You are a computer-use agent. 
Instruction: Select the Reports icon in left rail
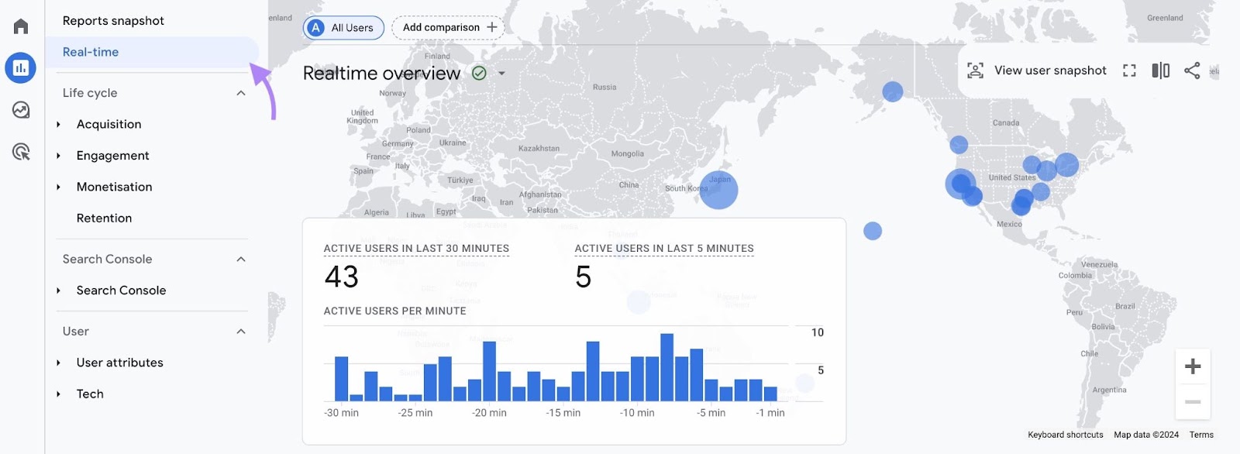(21, 68)
